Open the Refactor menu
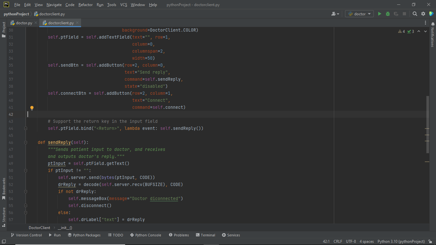 tap(86, 5)
